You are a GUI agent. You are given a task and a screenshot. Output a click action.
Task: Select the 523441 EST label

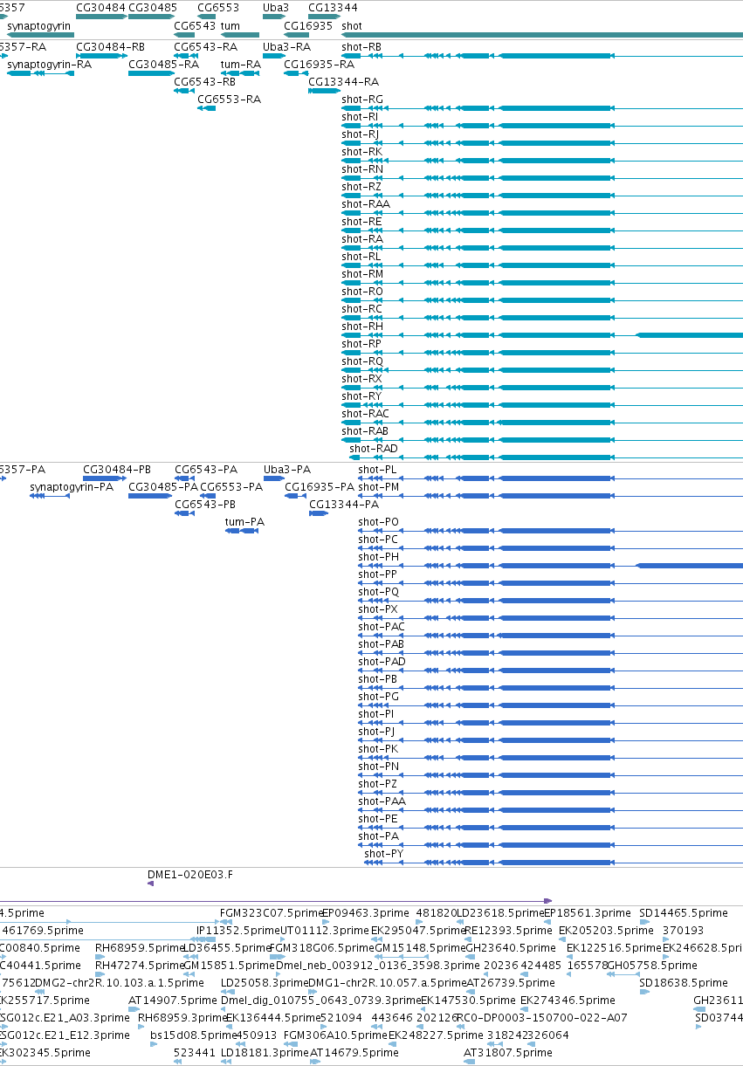pyautogui.click(x=194, y=1053)
